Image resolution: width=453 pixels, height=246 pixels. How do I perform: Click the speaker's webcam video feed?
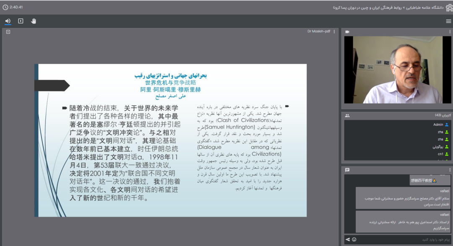tap(397, 70)
